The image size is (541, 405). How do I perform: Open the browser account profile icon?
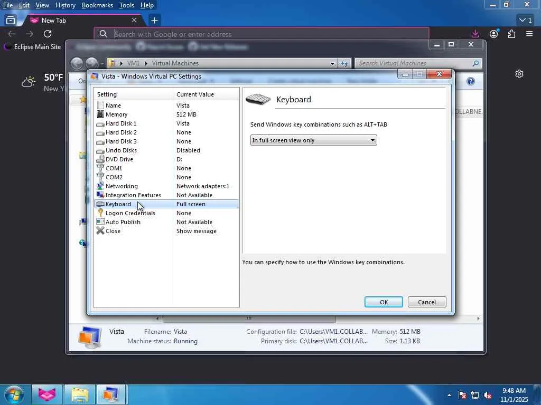494,34
